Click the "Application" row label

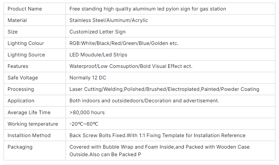coord(21,101)
